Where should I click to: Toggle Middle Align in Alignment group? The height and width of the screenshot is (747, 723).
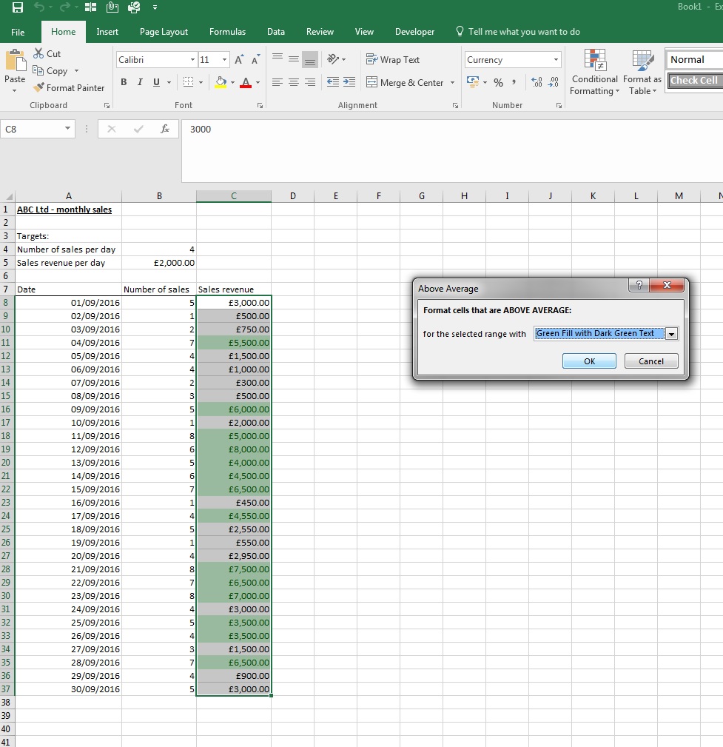pyautogui.click(x=294, y=59)
